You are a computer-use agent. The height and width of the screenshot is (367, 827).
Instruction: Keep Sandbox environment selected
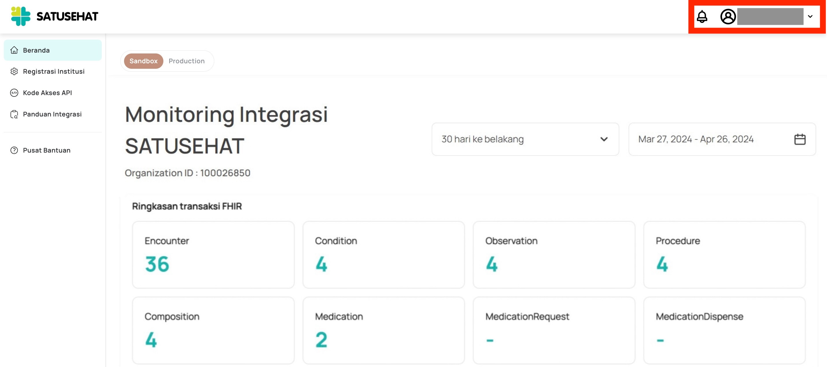click(x=143, y=61)
